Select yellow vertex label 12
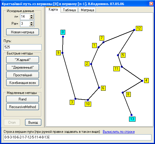Image resolution: width=155 pixels, height=144 pixels. tap(139, 28)
